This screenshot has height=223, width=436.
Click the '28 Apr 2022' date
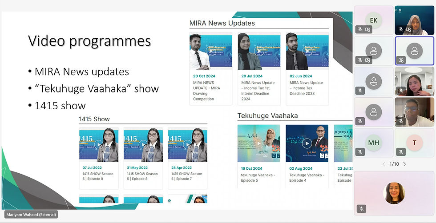tap(182, 168)
